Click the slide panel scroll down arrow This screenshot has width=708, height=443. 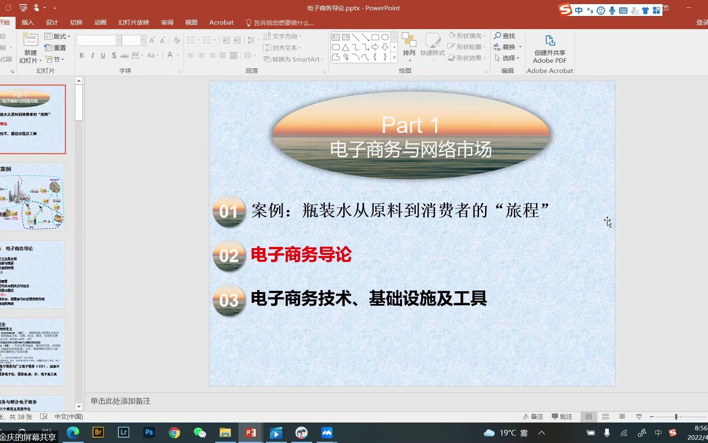tap(79, 407)
